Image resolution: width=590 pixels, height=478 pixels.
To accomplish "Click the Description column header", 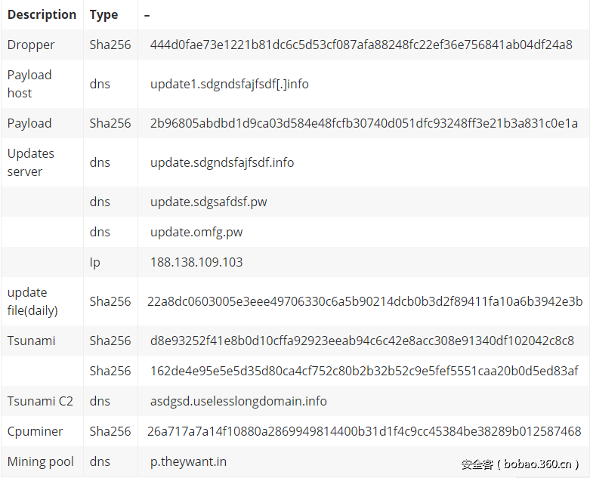I will (42, 14).
